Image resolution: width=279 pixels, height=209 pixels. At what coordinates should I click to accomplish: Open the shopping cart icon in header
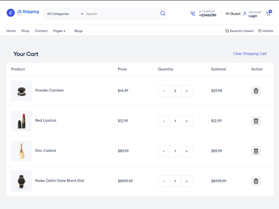pyautogui.click(x=269, y=13)
